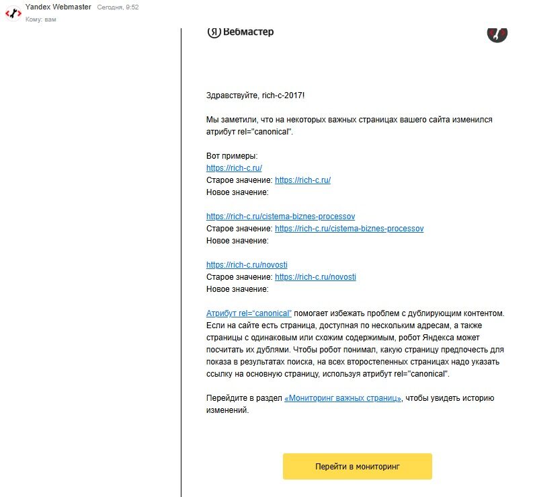Click the Яндекс Вебмастер logo
The height and width of the screenshot is (497, 535).
coord(241,32)
